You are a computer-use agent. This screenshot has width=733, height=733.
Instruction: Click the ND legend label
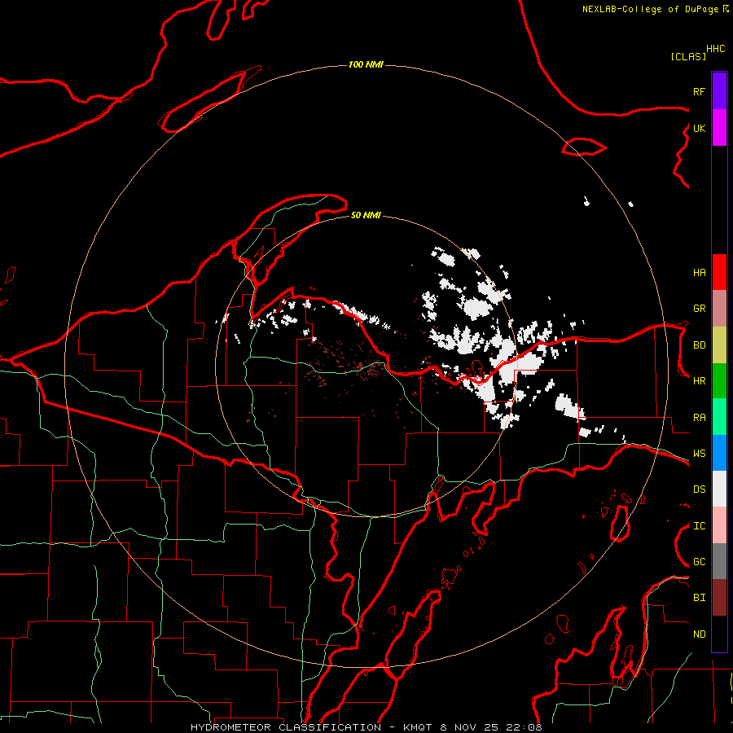click(x=699, y=634)
